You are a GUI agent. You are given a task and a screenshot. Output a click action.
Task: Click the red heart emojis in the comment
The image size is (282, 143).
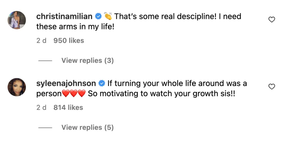point(74,94)
